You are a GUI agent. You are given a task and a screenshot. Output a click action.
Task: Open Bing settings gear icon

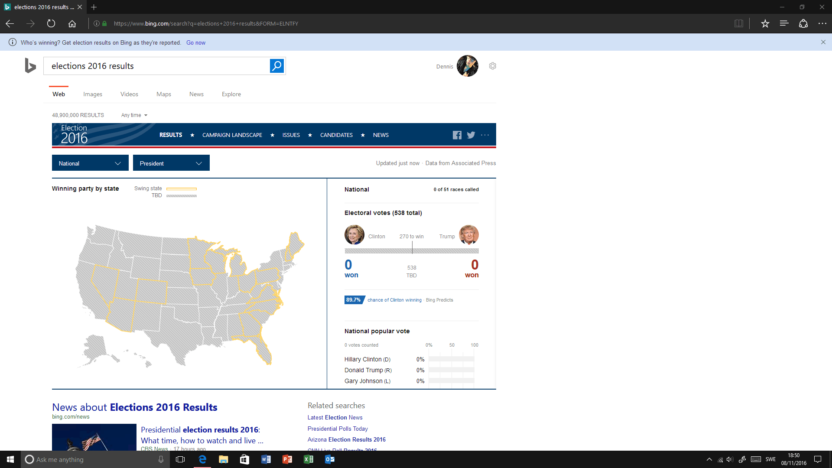[x=493, y=66]
